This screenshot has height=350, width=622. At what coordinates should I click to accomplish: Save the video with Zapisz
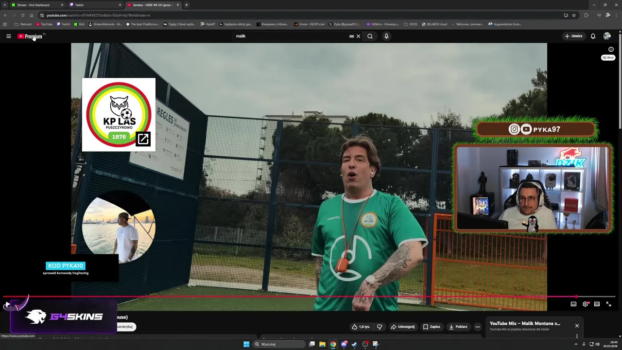click(x=432, y=327)
